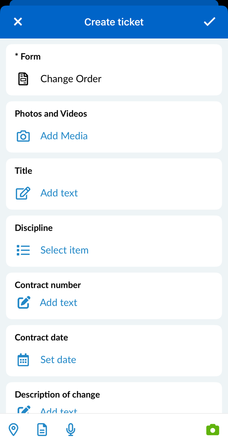Open the Discipline Select item list
Image resolution: width=228 pixels, height=446 pixels.
click(x=65, y=250)
